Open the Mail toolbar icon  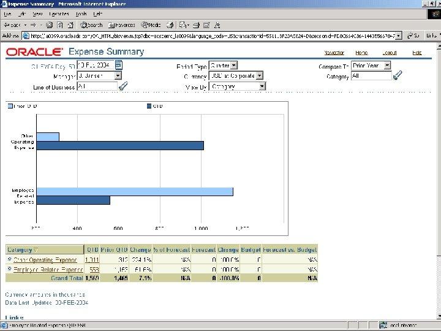pos(183,25)
